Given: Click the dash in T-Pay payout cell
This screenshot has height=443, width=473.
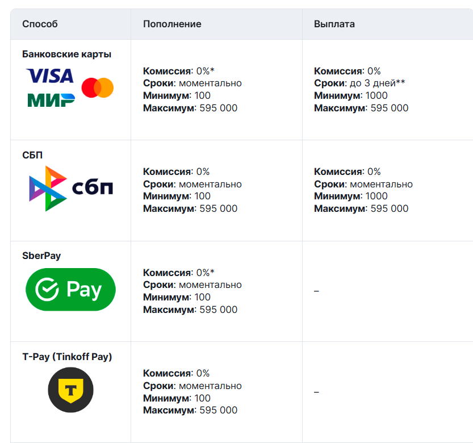Looking at the screenshot, I should pos(316,392).
